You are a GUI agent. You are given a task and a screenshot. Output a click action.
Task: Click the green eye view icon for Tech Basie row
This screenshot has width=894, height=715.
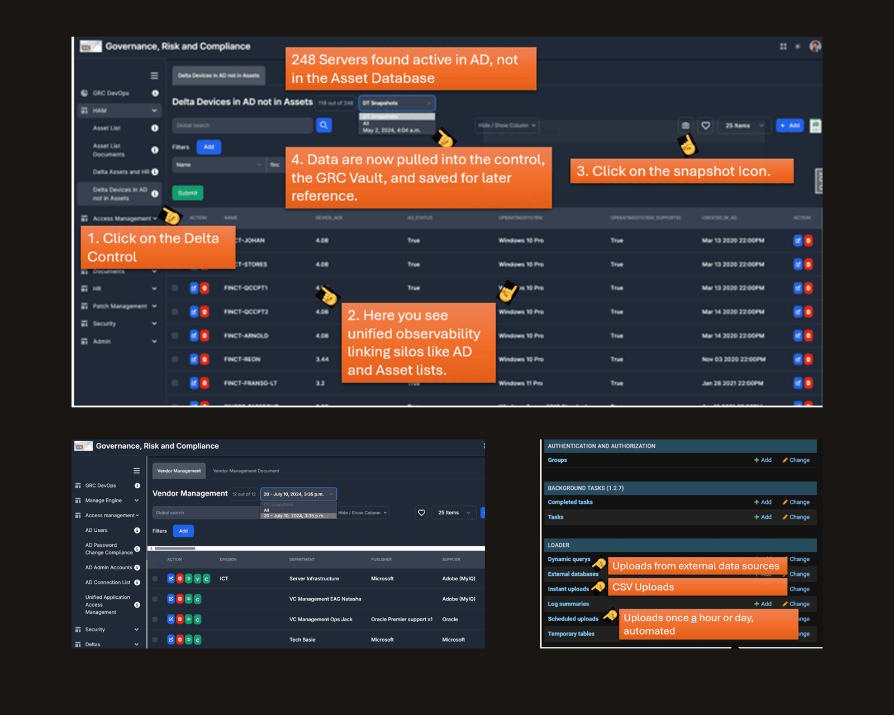[189, 640]
